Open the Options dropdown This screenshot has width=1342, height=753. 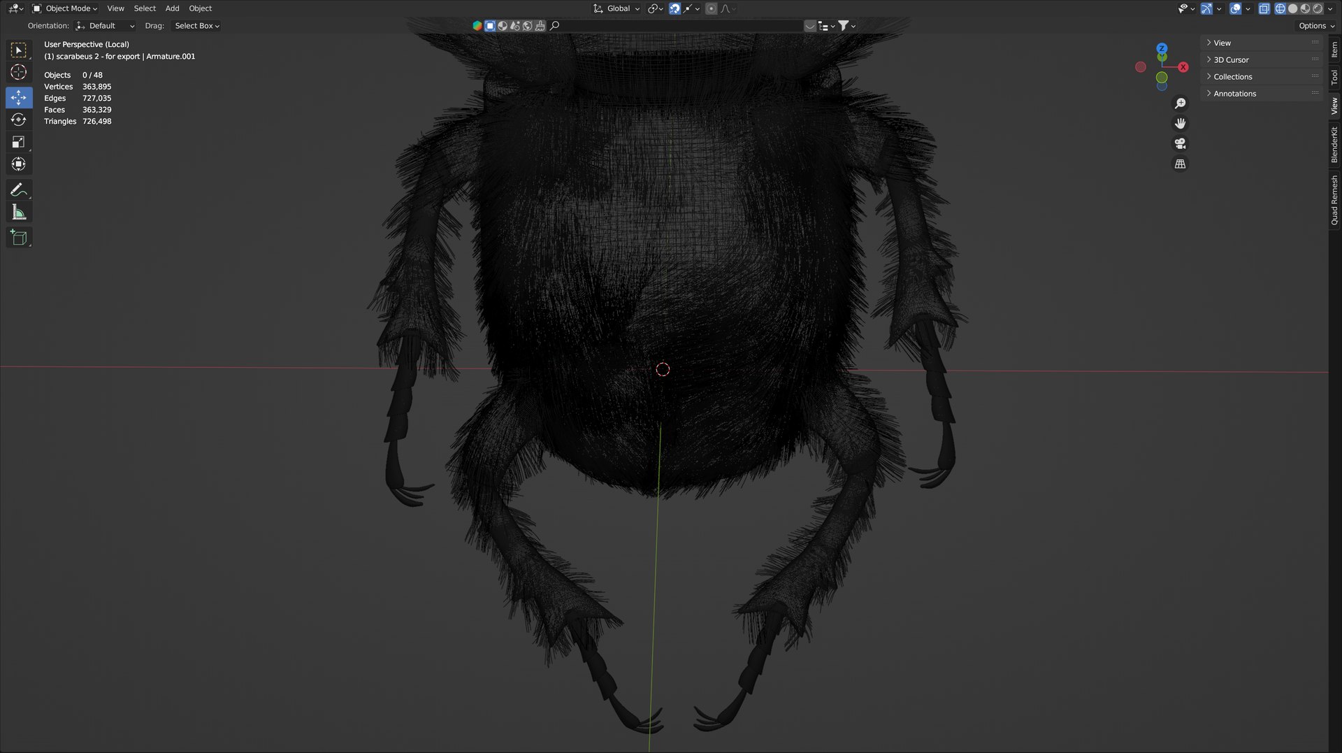1316,26
